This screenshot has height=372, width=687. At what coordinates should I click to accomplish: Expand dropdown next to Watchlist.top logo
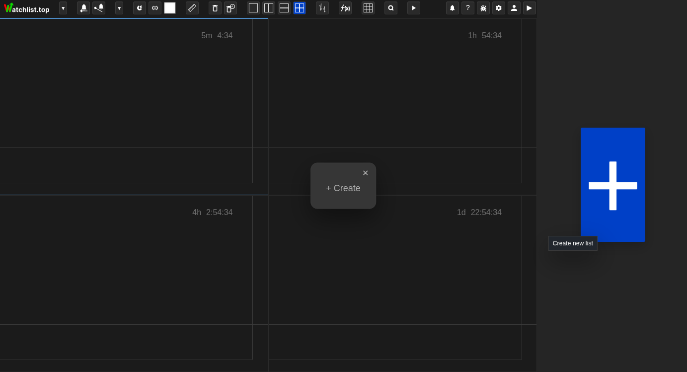click(x=63, y=8)
